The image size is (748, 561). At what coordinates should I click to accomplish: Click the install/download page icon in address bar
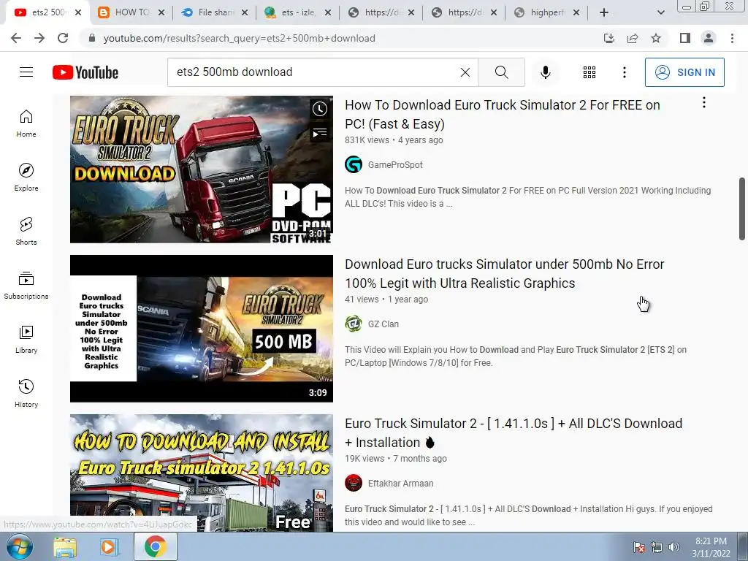coord(609,38)
